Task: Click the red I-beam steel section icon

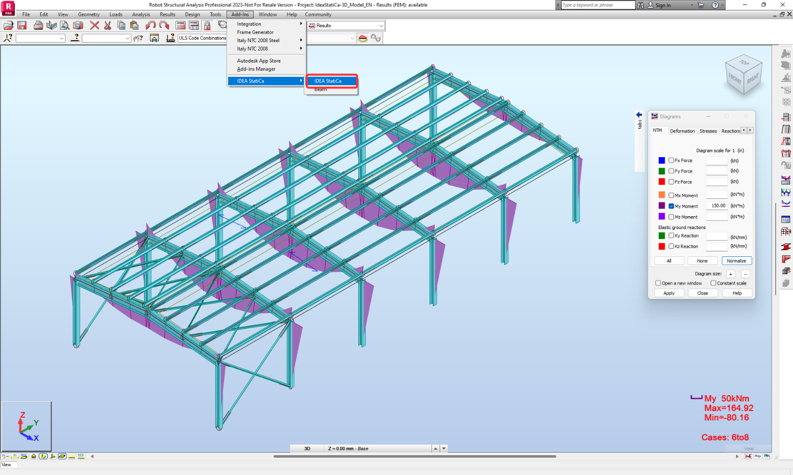Action: click(786, 246)
